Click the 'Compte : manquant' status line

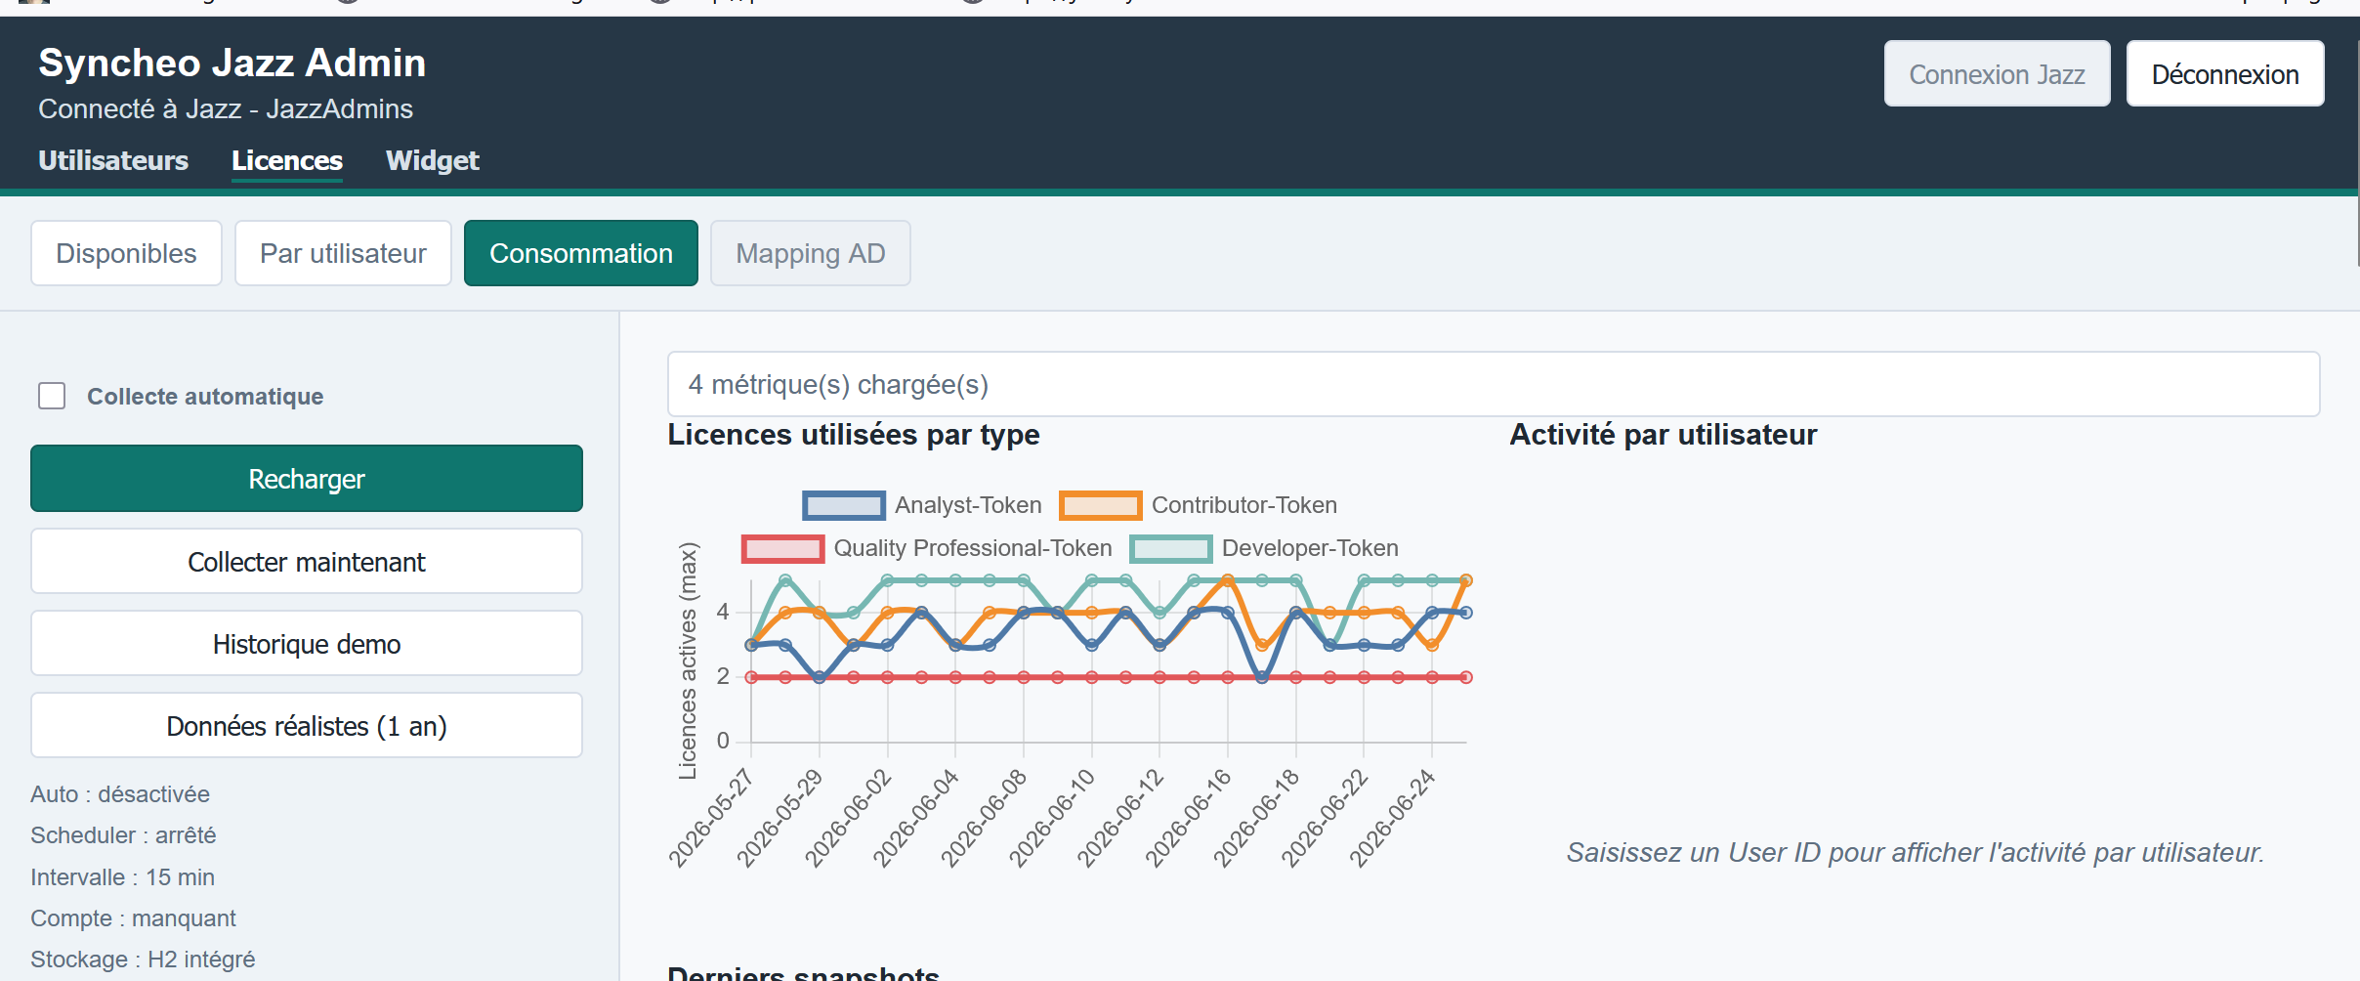pos(133,918)
